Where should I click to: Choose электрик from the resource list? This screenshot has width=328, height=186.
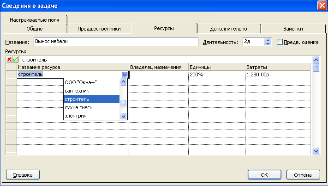(x=92, y=116)
